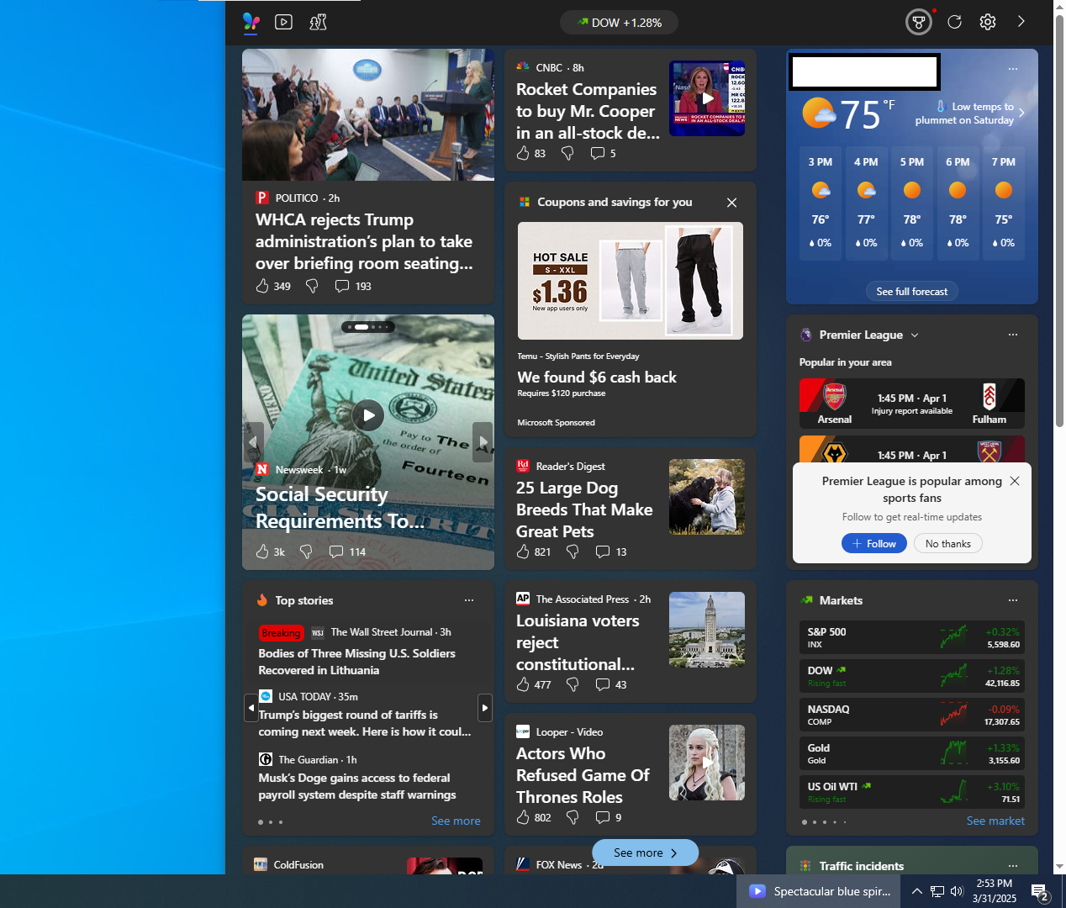
Task: Like the Politico briefing room article
Action: (261, 286)
